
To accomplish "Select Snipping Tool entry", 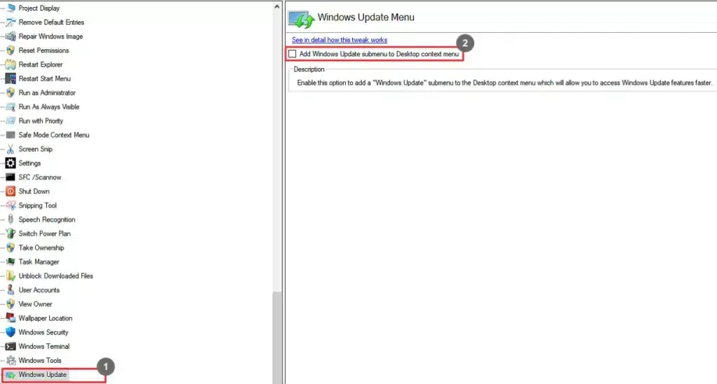I will [x=38, y=205].
